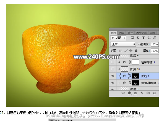
Task: Hide the 色相/饱和度 1 layer
Action: click(113, 83)
